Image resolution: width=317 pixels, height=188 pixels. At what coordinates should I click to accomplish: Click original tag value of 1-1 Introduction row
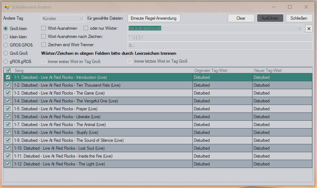[222, 77]
